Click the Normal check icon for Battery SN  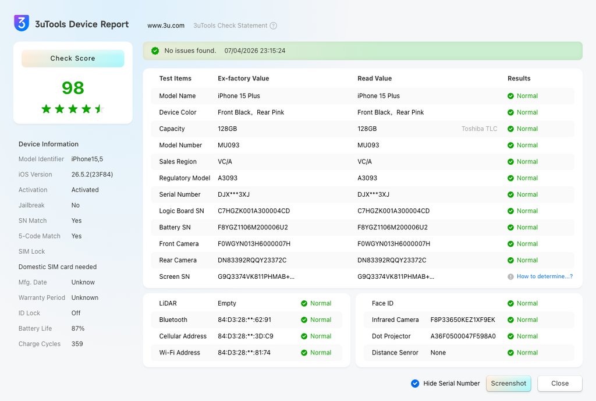[510, 228]
